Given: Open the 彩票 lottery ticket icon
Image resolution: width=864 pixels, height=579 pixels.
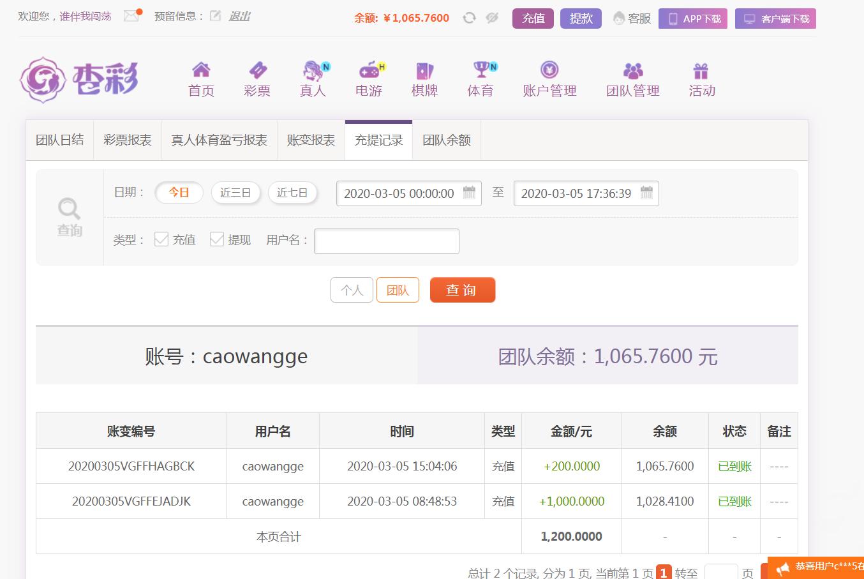Looking at the screenshot, I should (x=257, y=70).
